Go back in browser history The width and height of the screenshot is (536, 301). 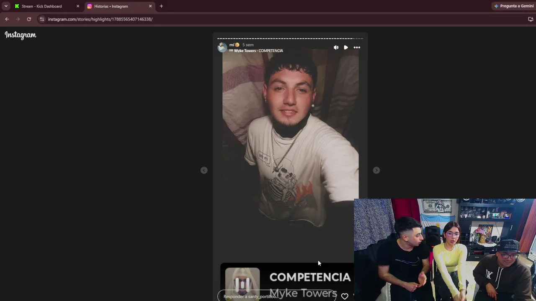7,19
